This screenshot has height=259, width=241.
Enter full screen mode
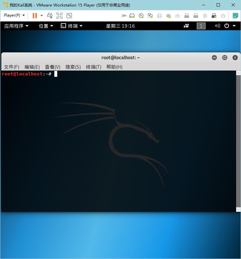tap(60, 16)
